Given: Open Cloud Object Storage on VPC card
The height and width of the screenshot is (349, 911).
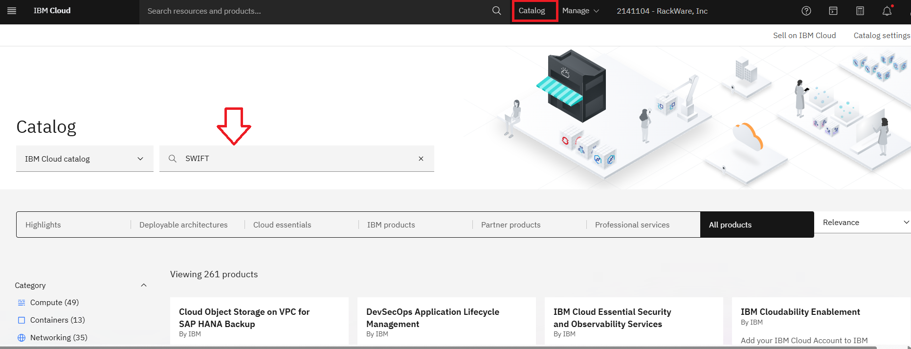Looking at the screenshot, I should coord(259,321).
